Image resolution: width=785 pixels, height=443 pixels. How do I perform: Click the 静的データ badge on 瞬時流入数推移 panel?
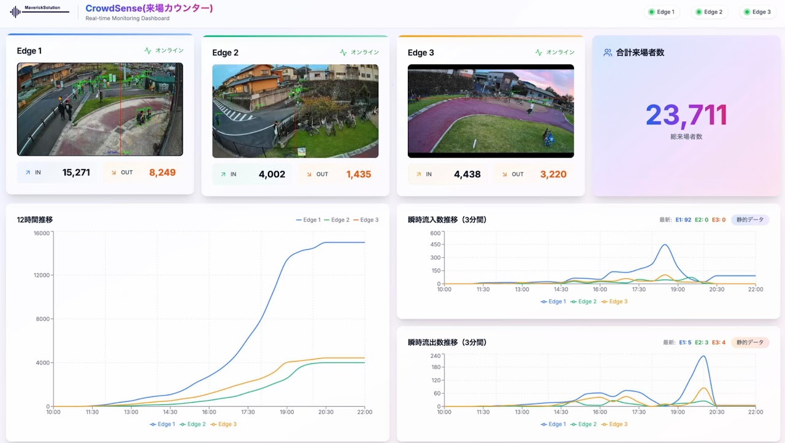(x=749, y=219)
